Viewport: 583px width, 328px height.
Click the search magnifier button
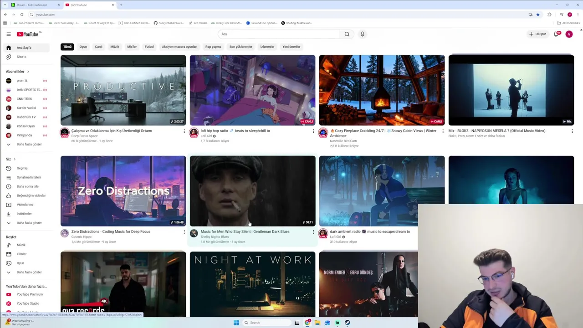pos(347,34)
